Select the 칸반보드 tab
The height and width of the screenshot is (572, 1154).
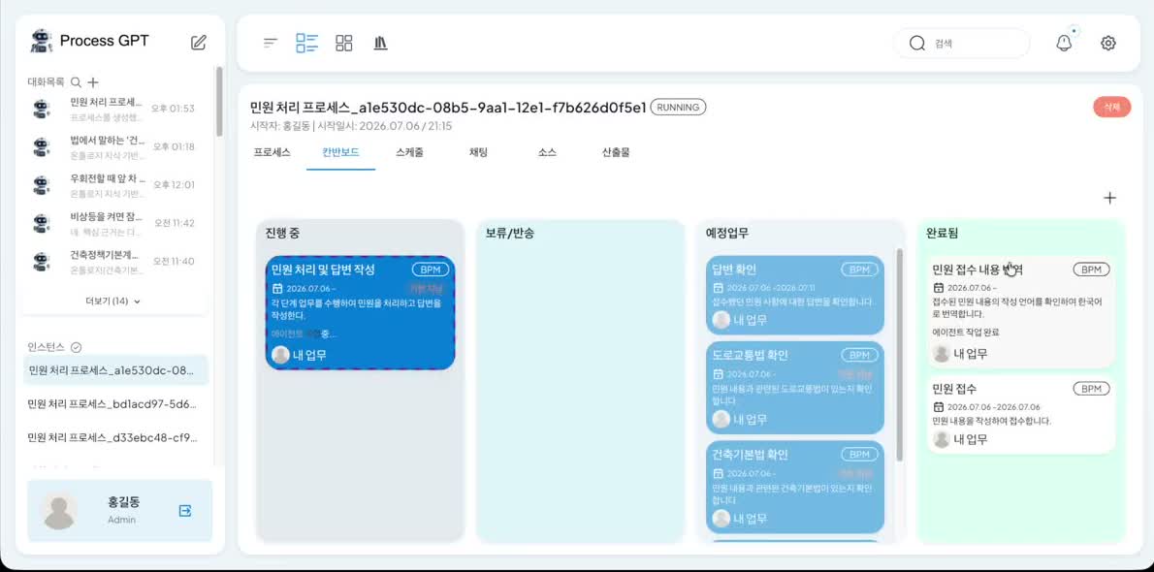pos(340,152)
